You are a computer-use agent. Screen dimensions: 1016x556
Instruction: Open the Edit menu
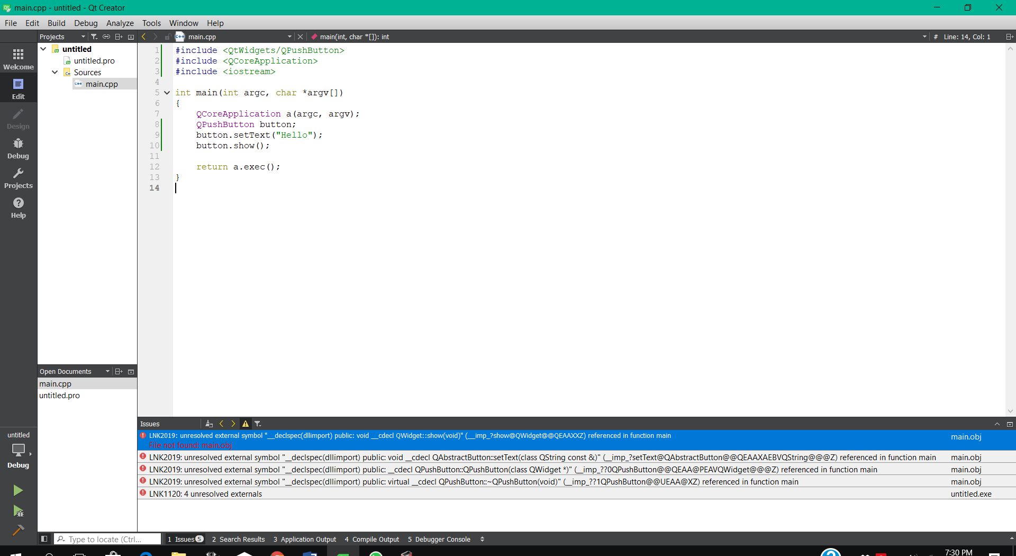pyautogui.click(x=32, y=23)
